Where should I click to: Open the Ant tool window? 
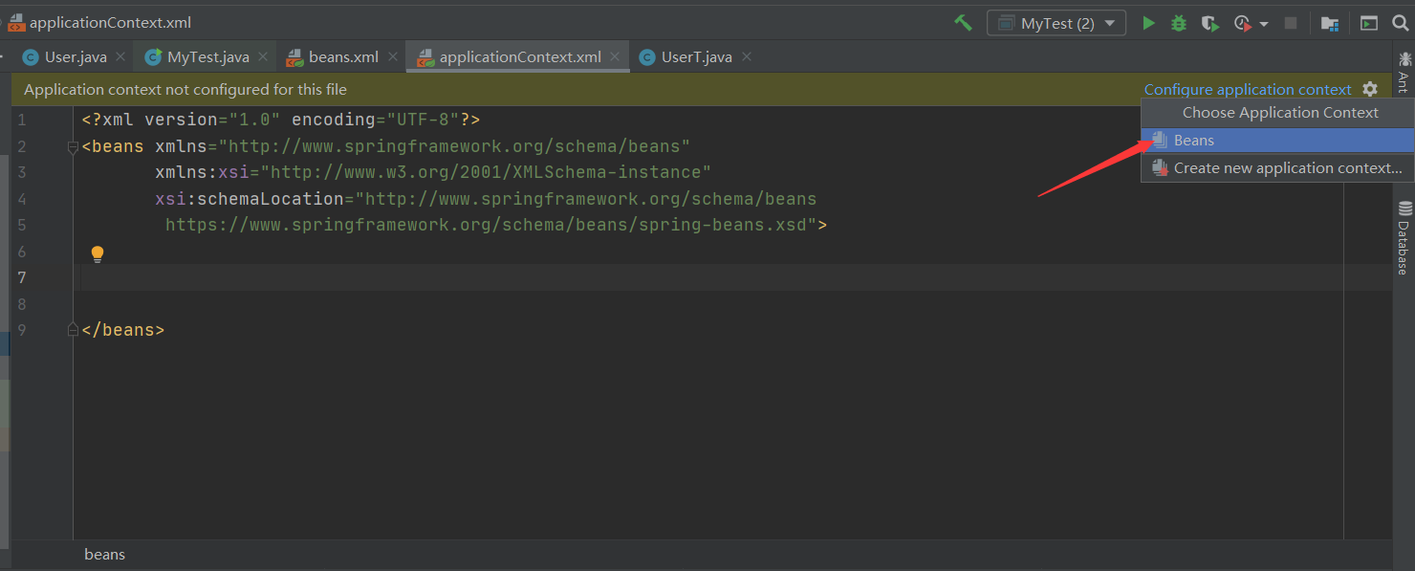click(1404, 72)
